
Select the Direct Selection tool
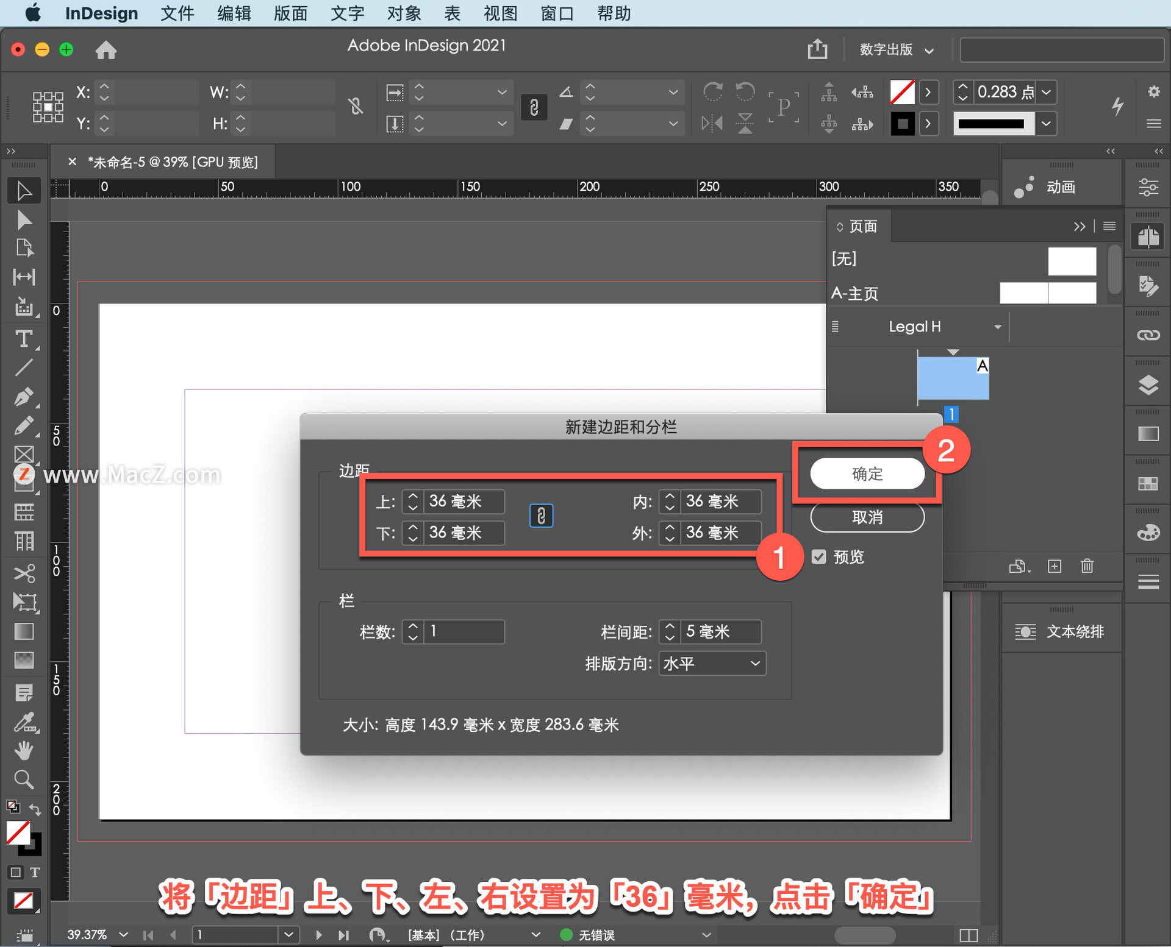pos(24,220)
